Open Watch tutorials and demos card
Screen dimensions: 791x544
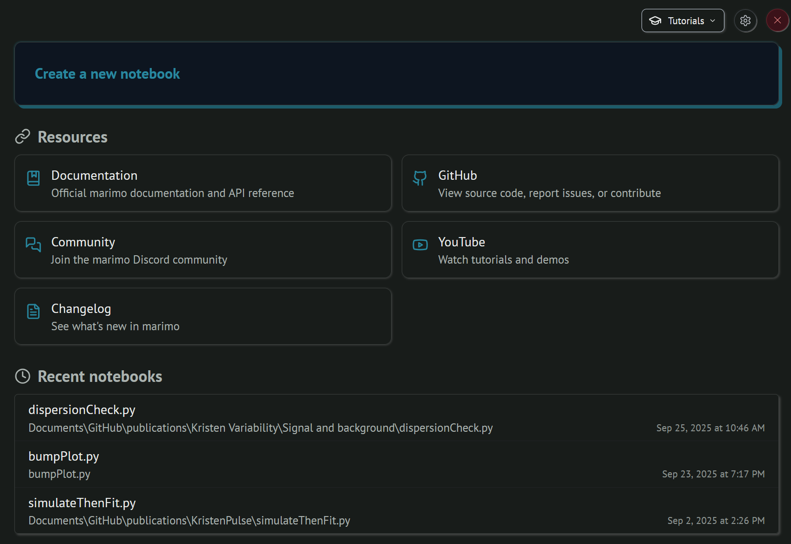pos(503,260)
